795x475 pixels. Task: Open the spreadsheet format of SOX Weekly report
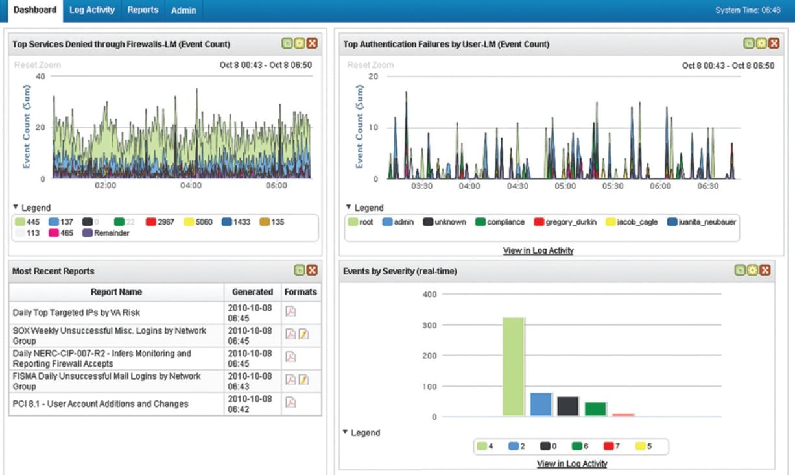[303, 334]
